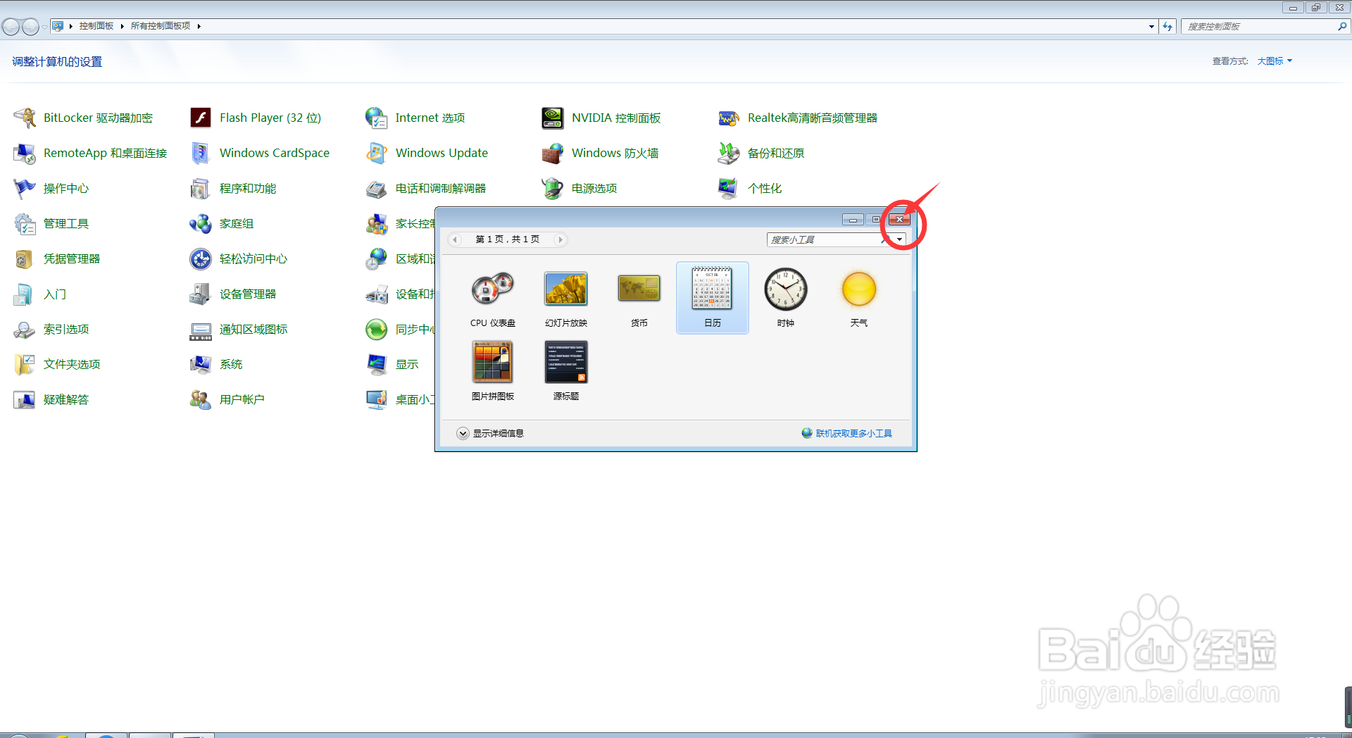Viewport: 1352px width, 738px height.
Task: Open NVIDIA 控制面板 icon
Action: (553, 118)
